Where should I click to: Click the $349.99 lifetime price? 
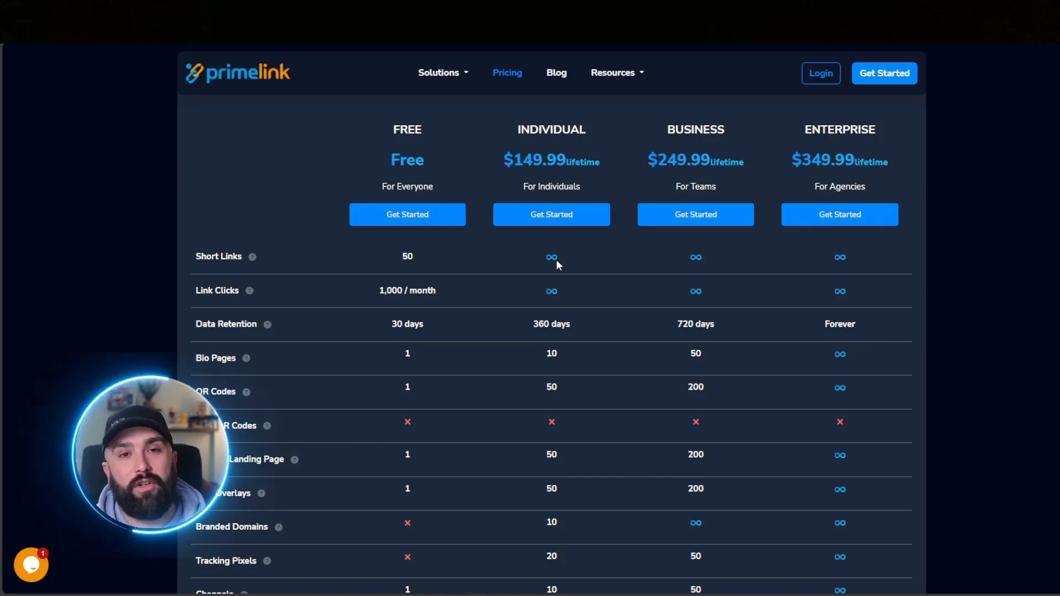840,160
